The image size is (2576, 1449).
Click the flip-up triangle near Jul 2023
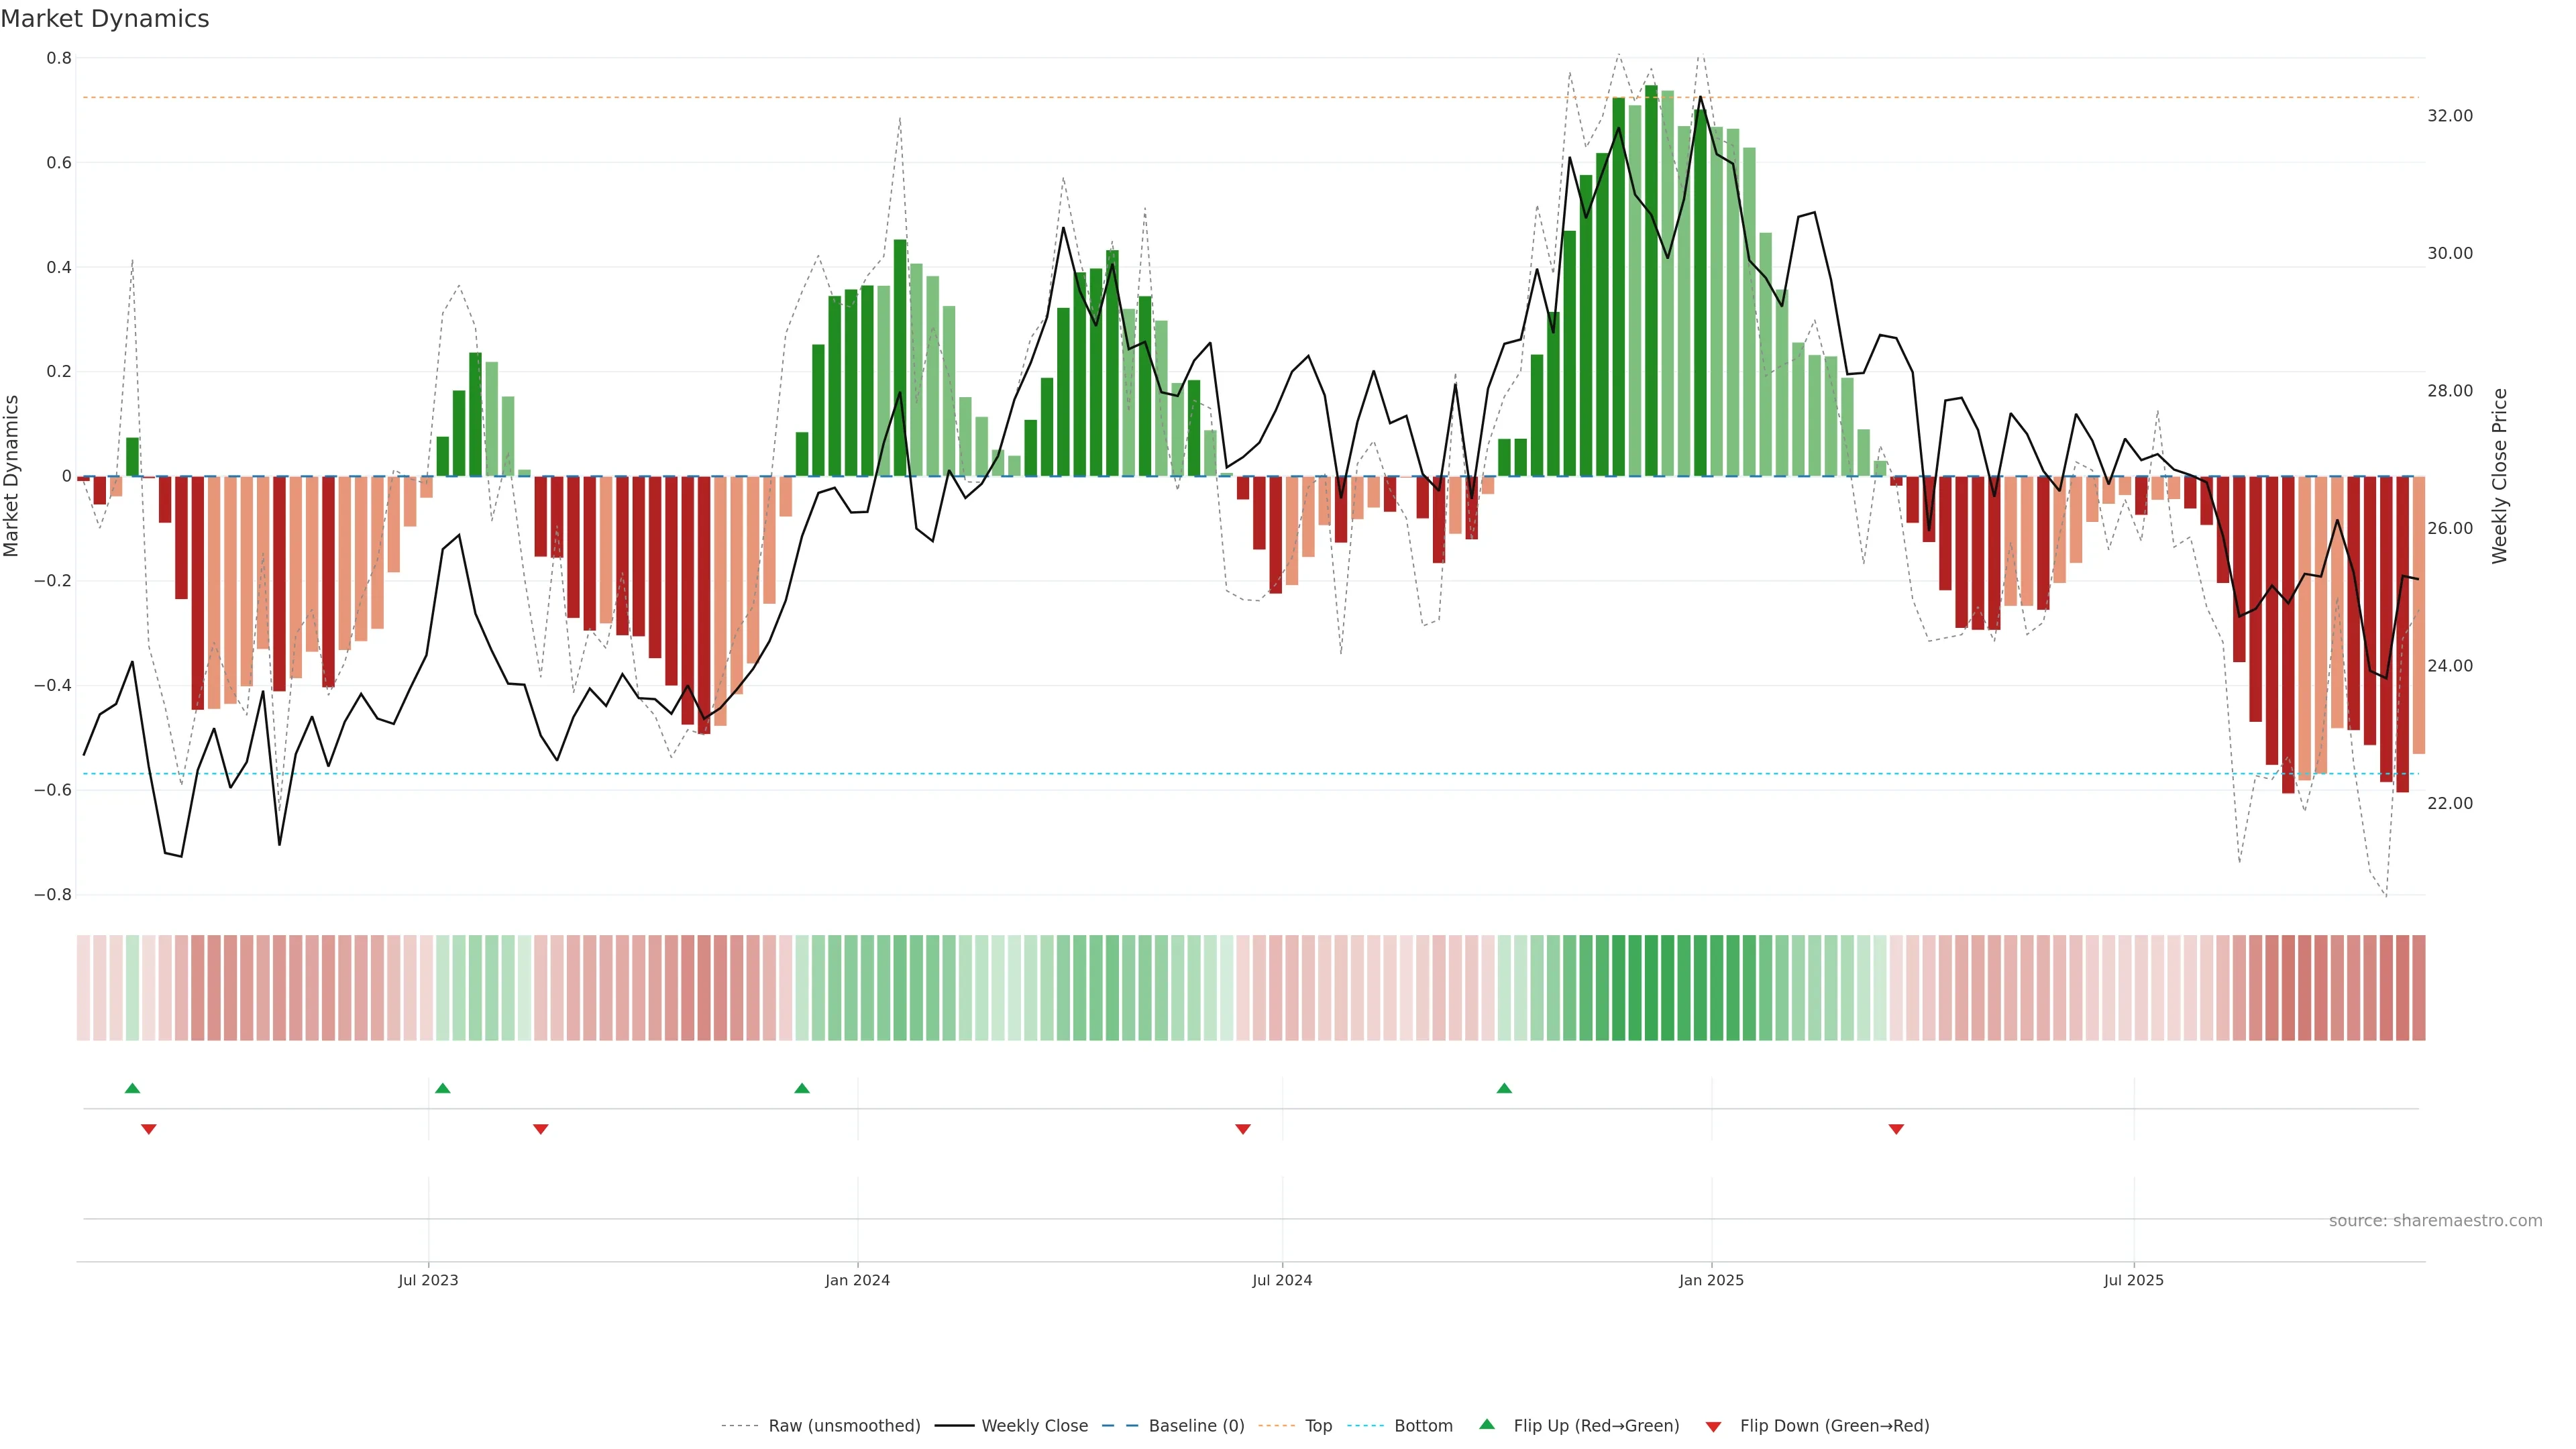click(443, 1088)
